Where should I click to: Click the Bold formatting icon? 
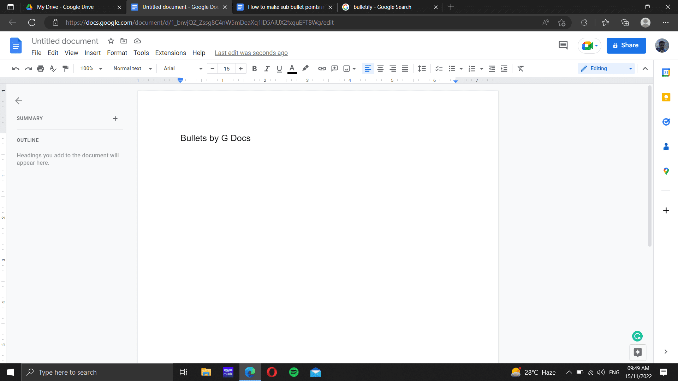pos(254,68)
